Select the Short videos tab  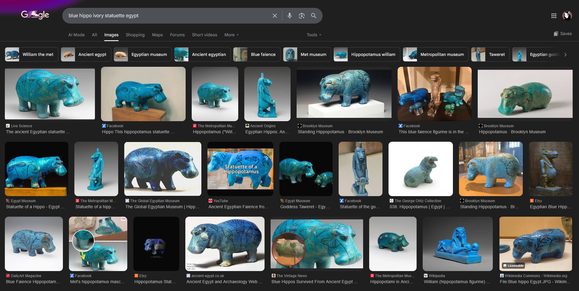coord(204,35)
